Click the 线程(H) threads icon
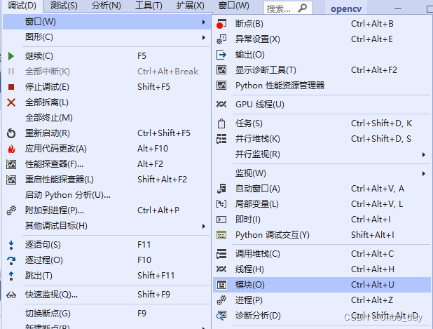The width and height of the screenshot is (433, 329). coord(221,269)
